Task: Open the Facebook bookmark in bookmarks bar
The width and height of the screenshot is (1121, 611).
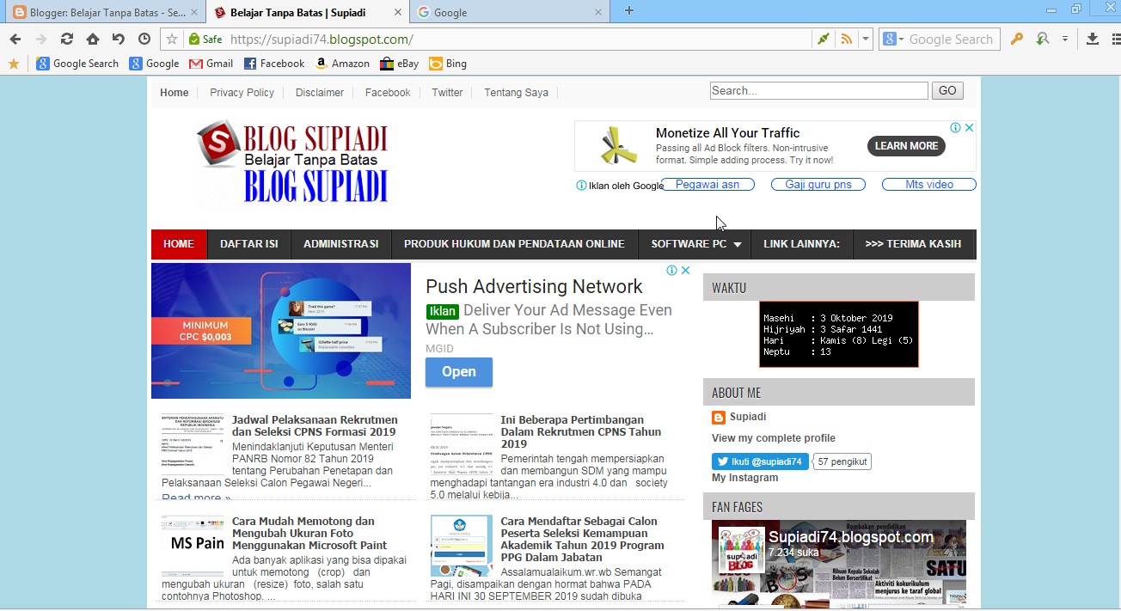Action: point(274,64)
